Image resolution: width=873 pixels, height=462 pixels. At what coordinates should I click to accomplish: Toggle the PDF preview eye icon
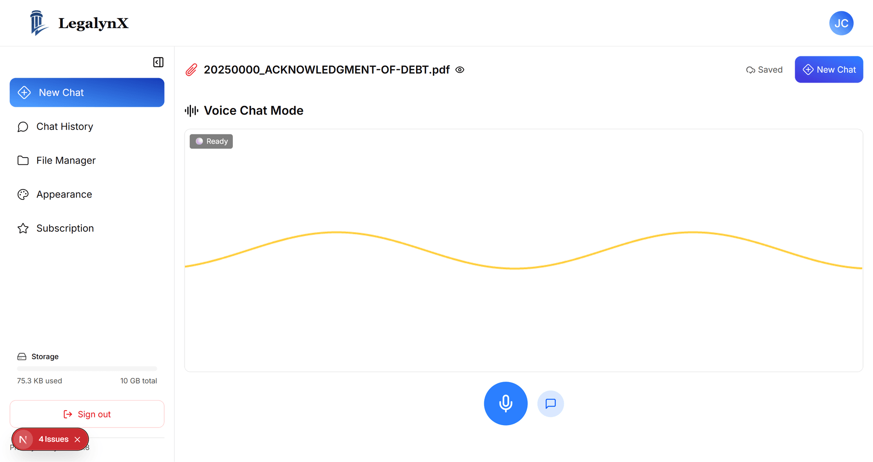[460, 70]
